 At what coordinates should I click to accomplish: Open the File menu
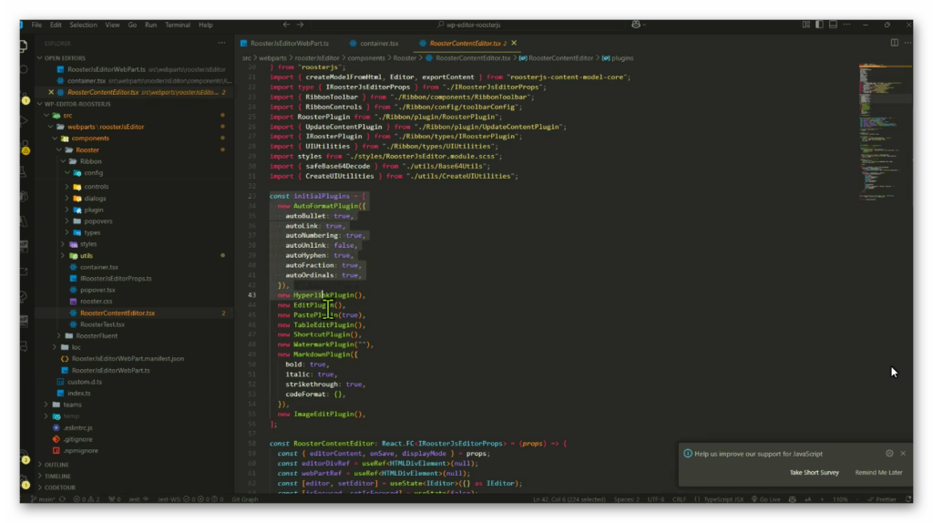point(36,25)
